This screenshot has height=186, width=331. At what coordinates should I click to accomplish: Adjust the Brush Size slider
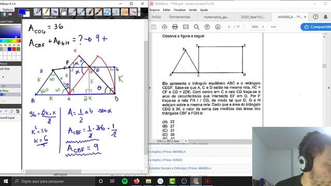[10, 86]
